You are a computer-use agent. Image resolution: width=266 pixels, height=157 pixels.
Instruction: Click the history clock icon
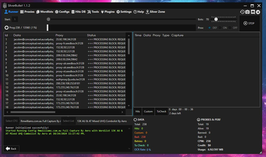coord(242,12)
